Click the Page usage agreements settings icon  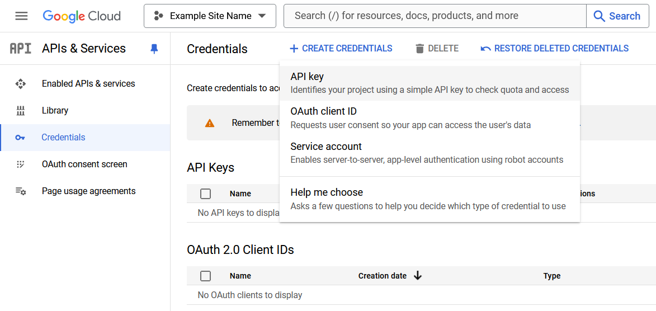point(21,191)
